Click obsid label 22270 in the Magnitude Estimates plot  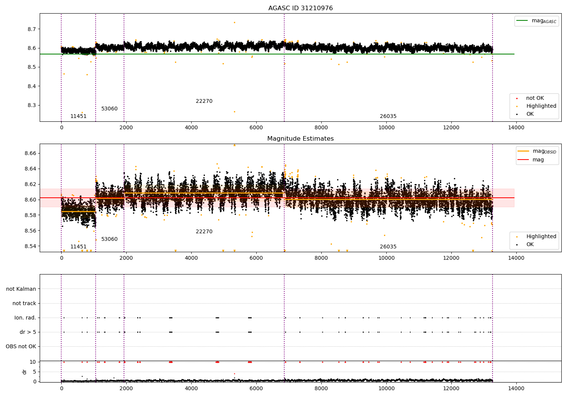pyautogui.click(x=204, y=232)
